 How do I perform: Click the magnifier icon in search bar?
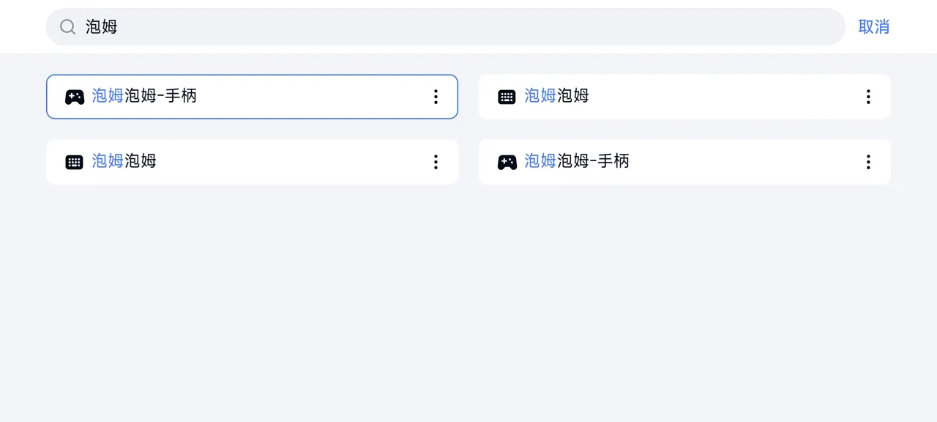67,27
